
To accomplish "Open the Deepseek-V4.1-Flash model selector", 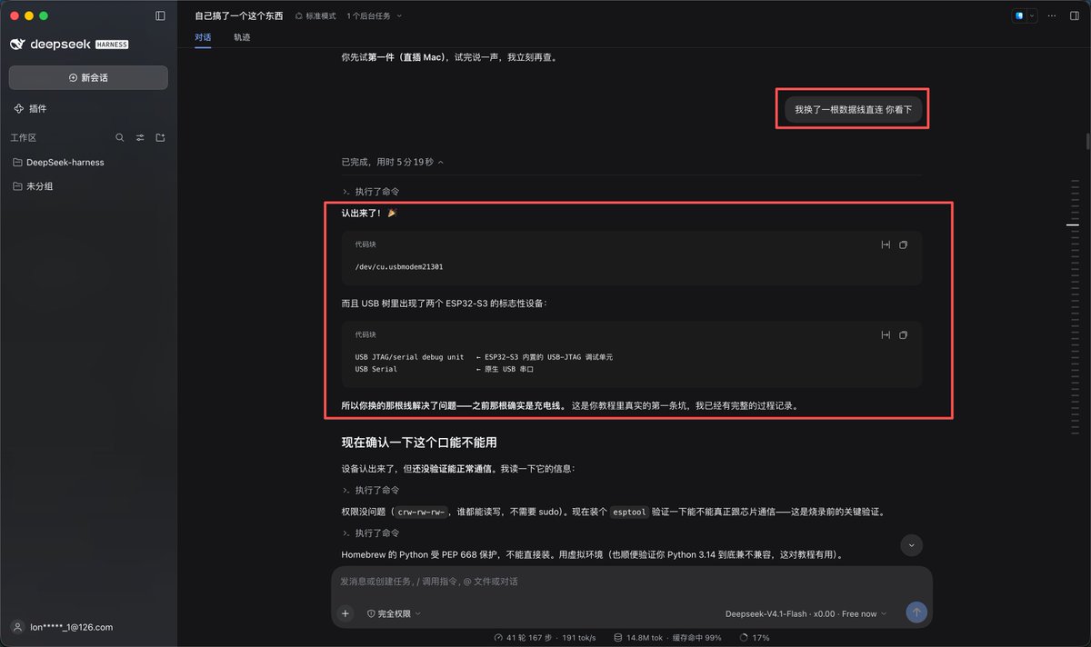I will [x=806, y=613].
